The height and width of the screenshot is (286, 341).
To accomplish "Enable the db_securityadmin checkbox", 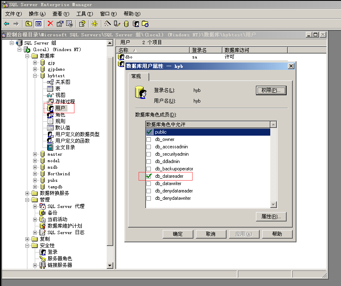I will [149, 154].
